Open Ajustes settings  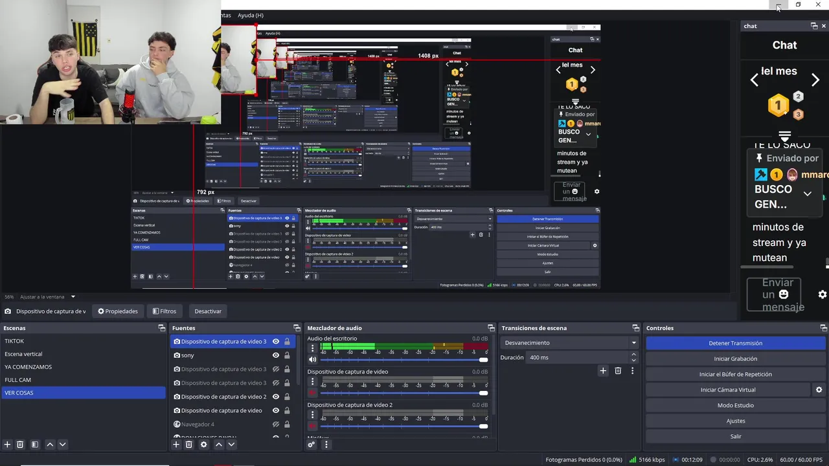coord(736,421)
